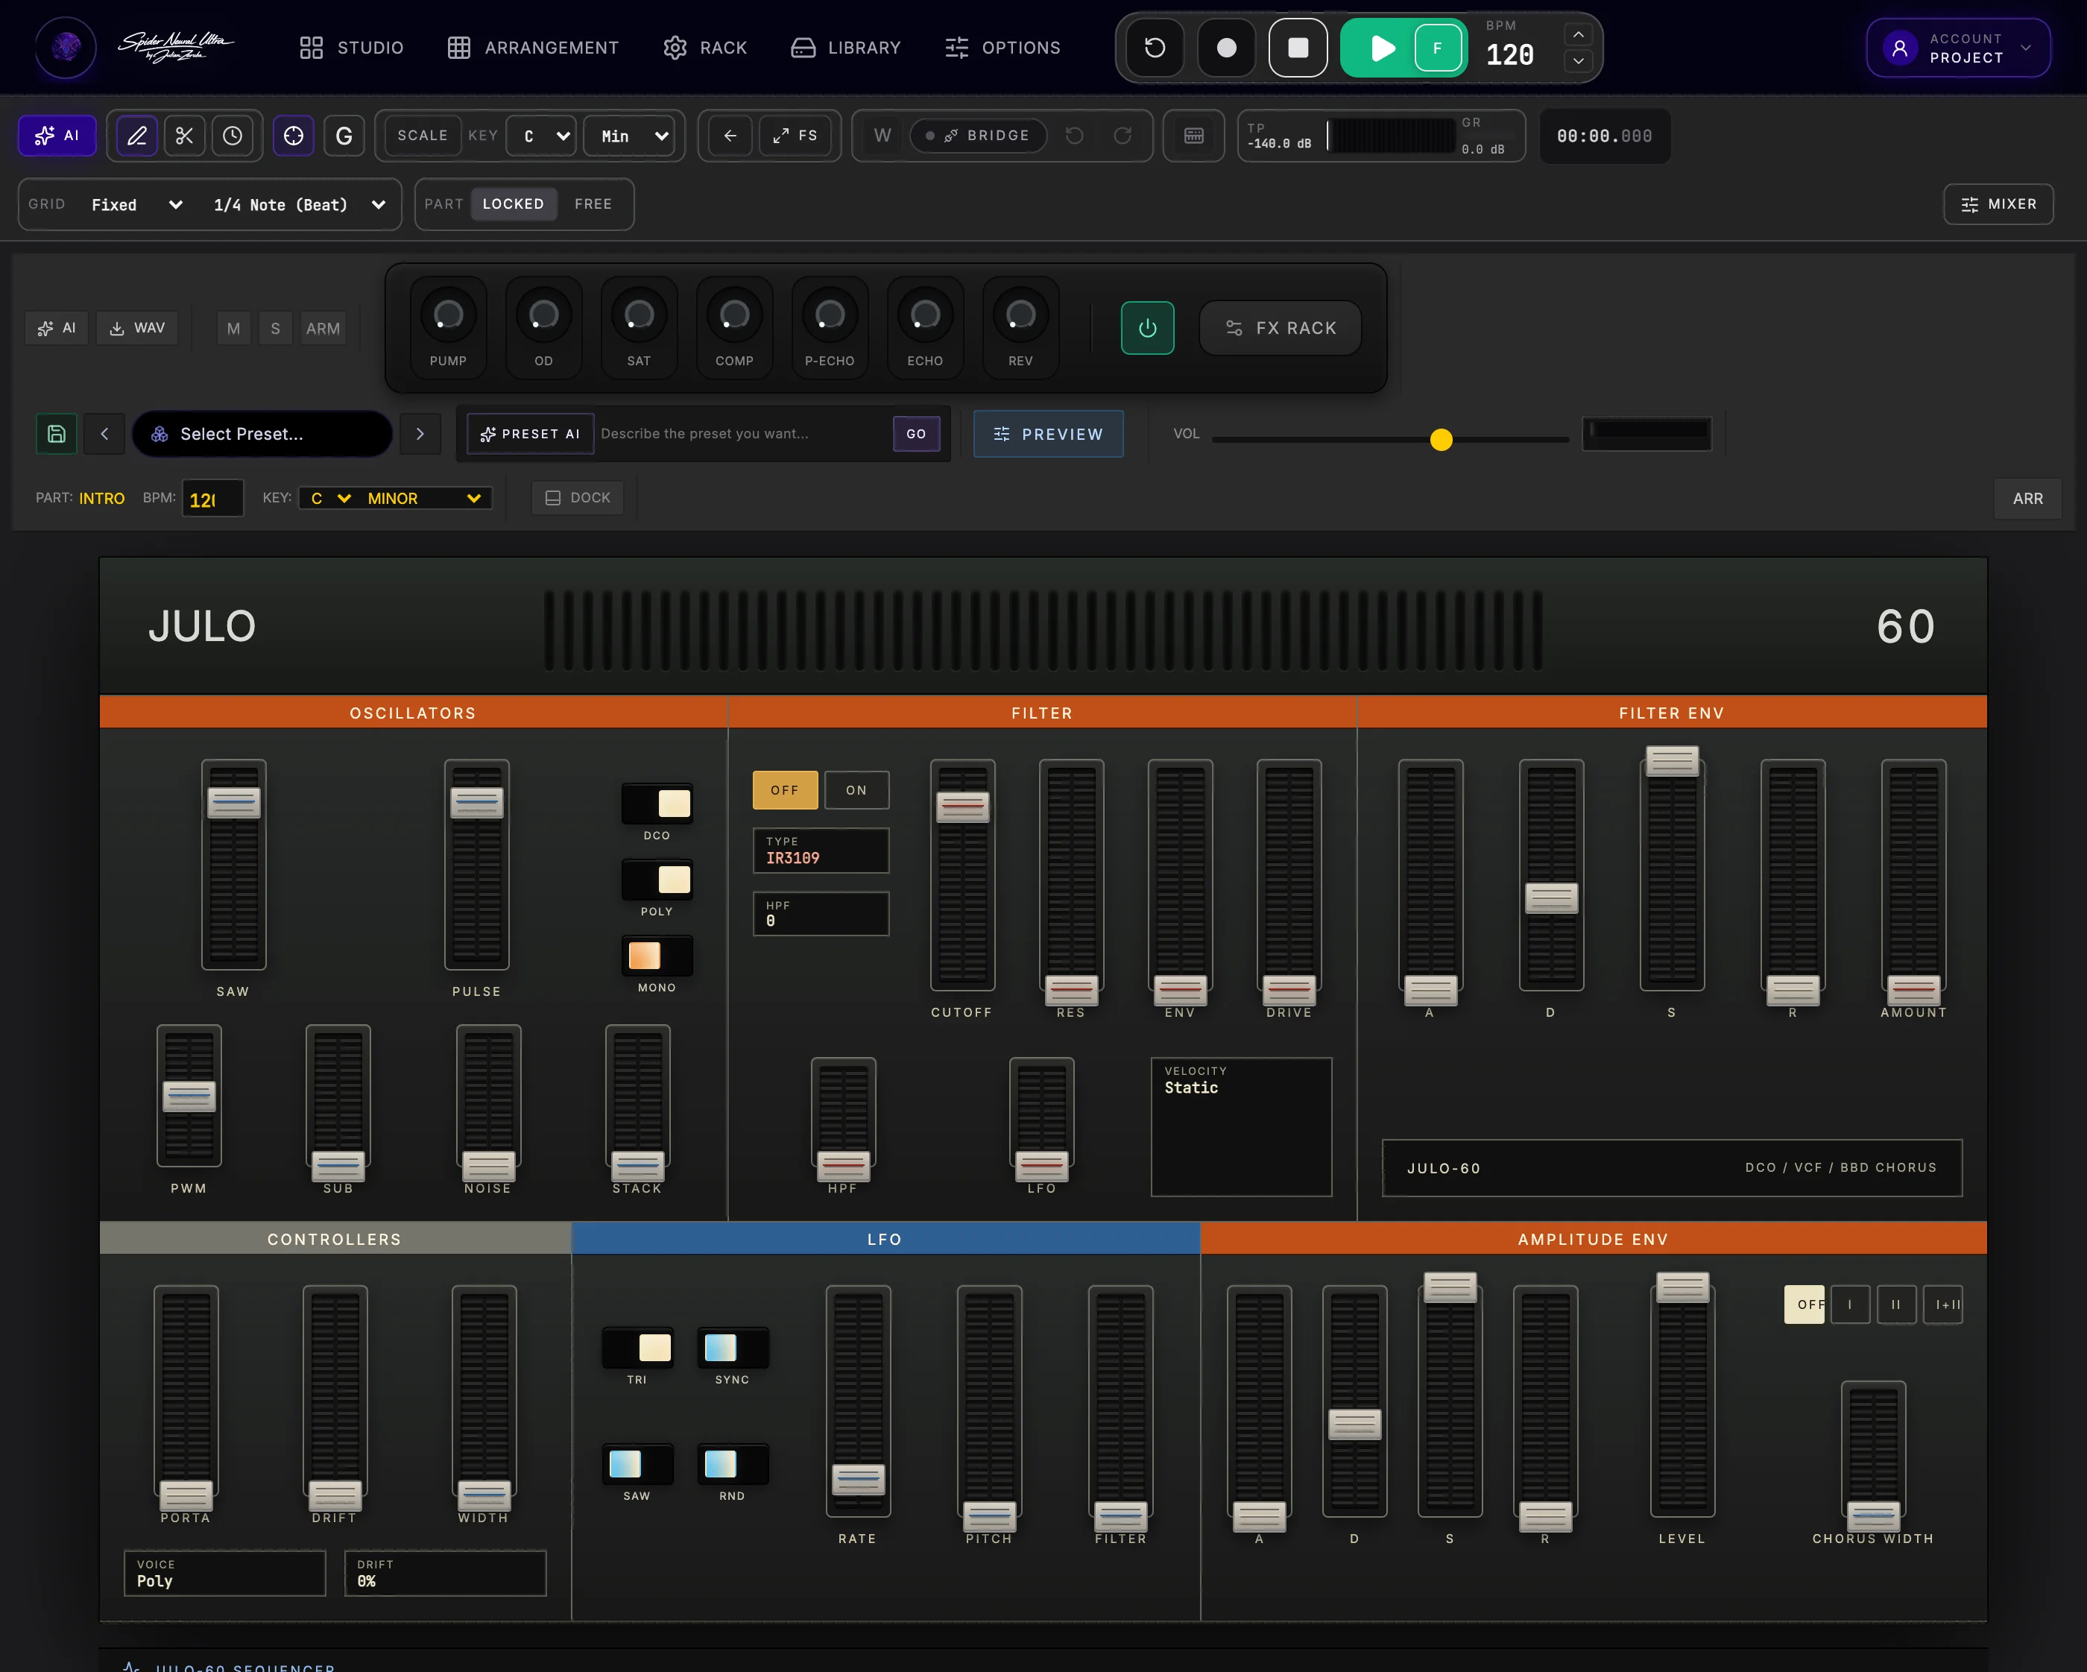Stop playback with the stop button
This screenshot has width=2087, height=1672.
click(1298, 48)
